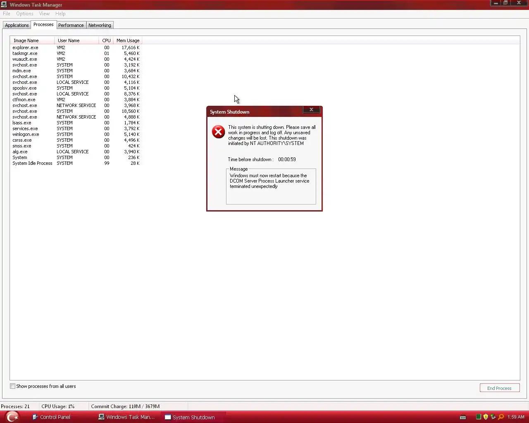Click the svchost.exe using 4,116 K
Viewport: 529px width, 423px height.
click(76, 82)
